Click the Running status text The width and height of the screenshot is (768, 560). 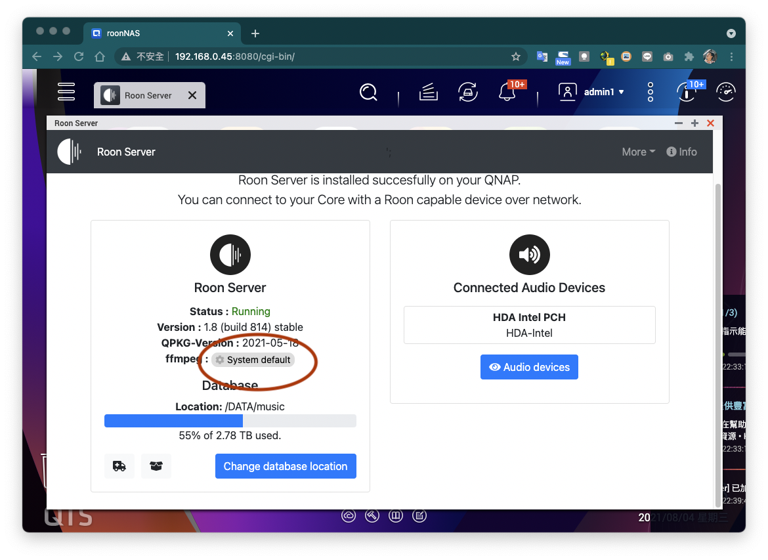click(x=251, y=311)
